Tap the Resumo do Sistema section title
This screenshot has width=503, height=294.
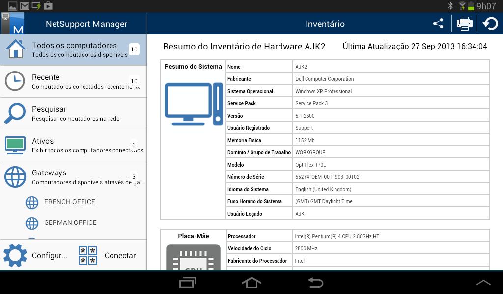[193, 67]
